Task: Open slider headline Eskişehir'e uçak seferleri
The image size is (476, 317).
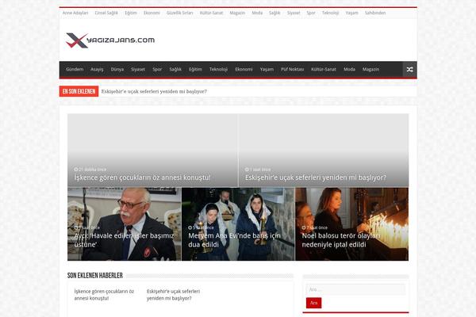Action: pyautogui.click(x=316, y=178)
